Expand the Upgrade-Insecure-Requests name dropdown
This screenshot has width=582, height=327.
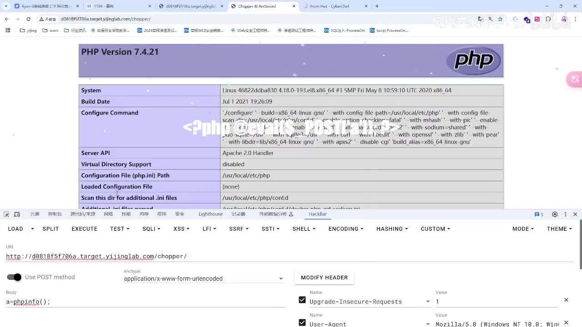coord(428,302)
